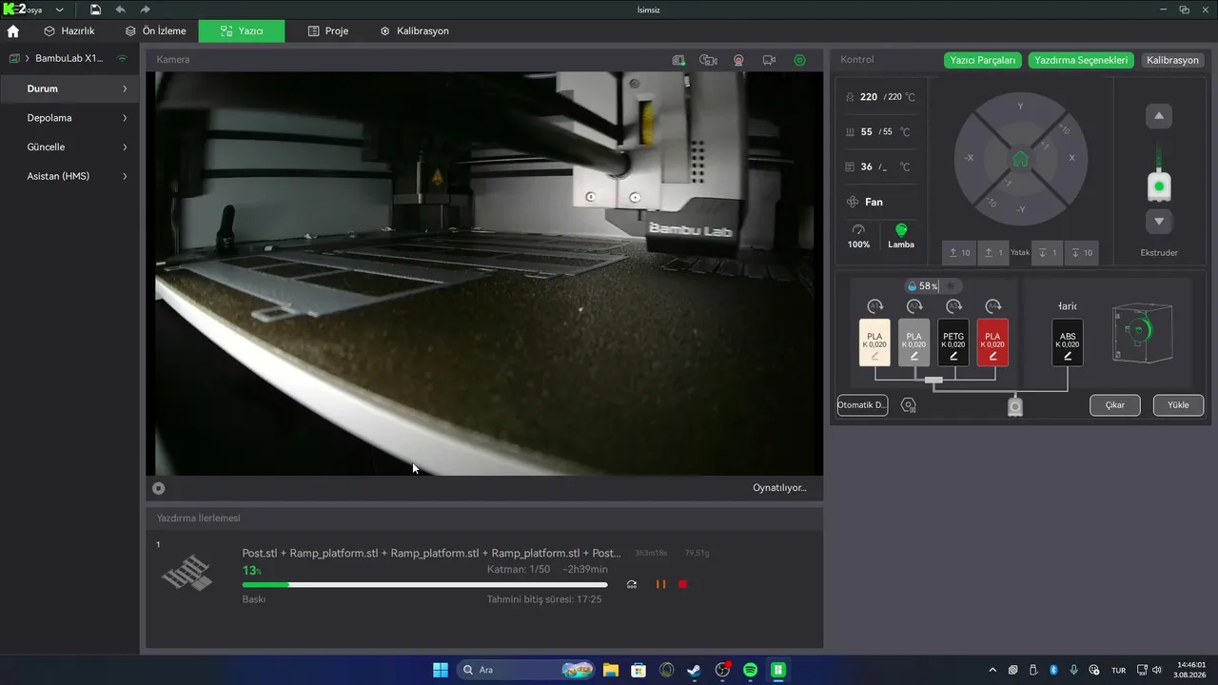Click AMS slot A1 refresh icon

pos(875,306)
